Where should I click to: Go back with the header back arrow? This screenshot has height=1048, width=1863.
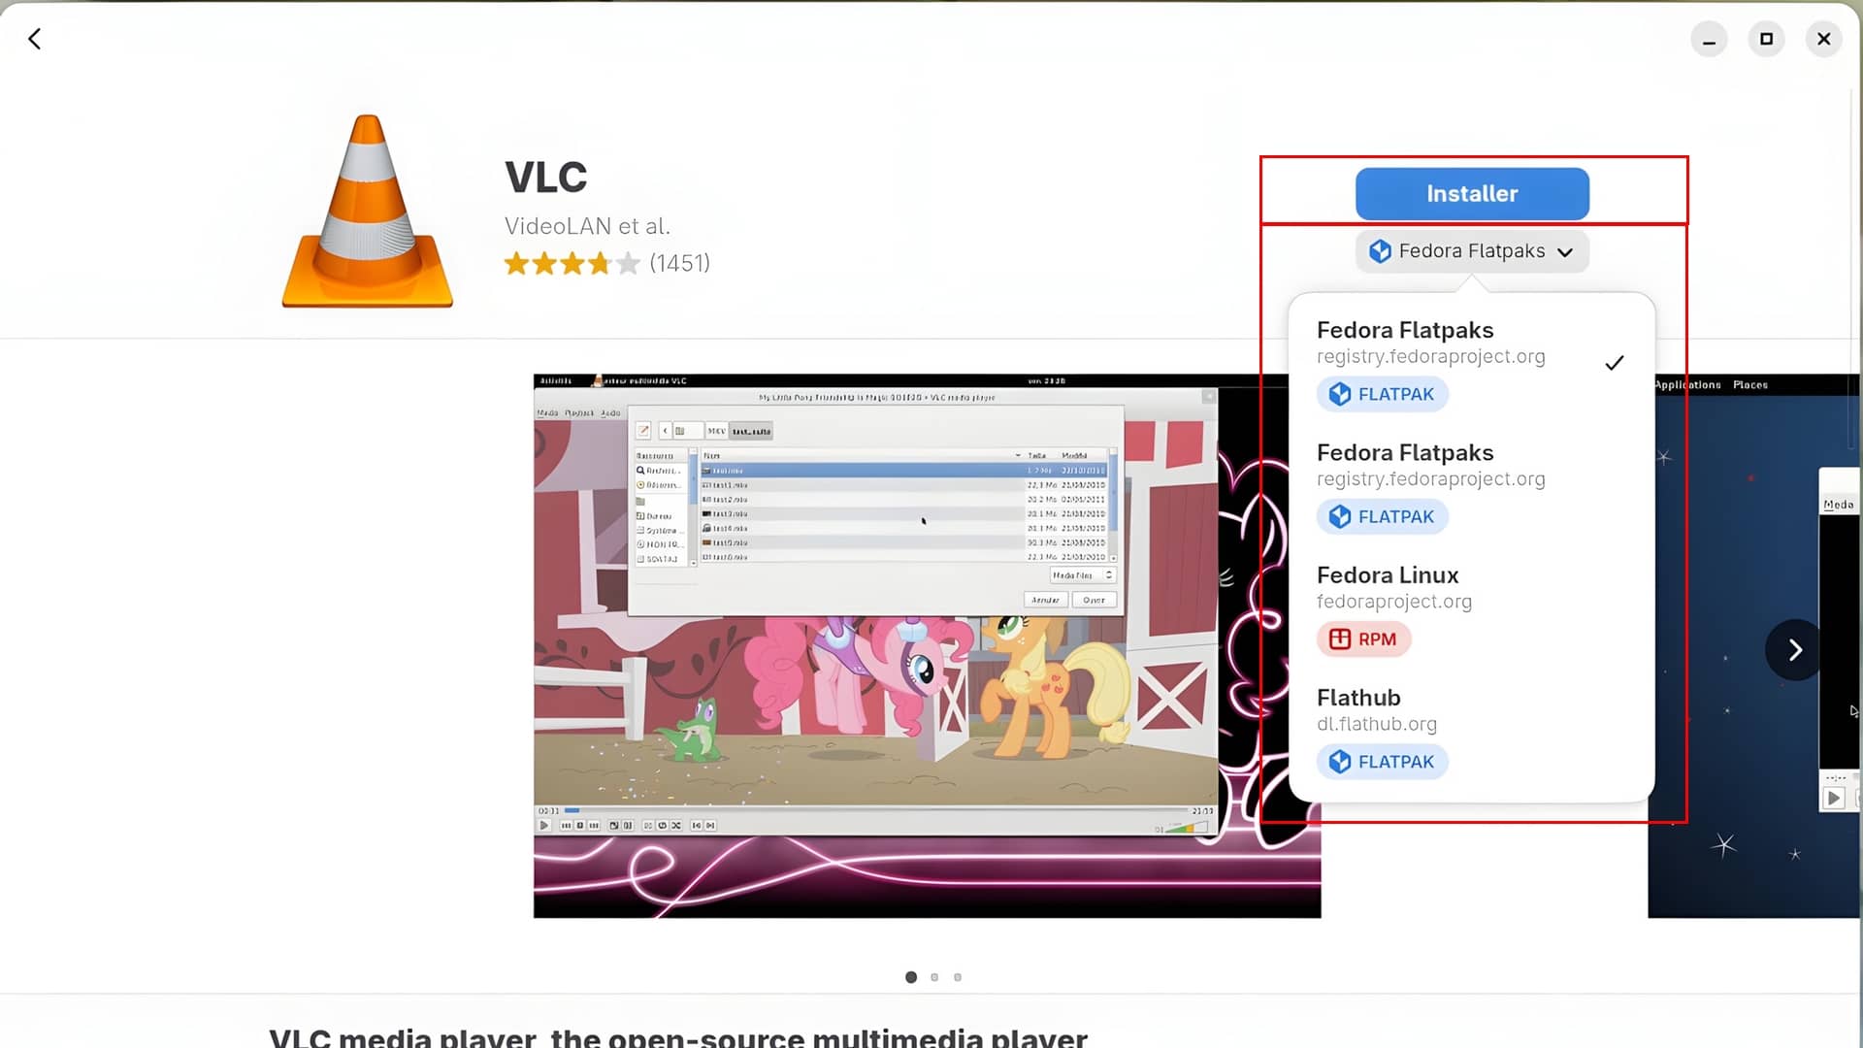click(35, 39)
